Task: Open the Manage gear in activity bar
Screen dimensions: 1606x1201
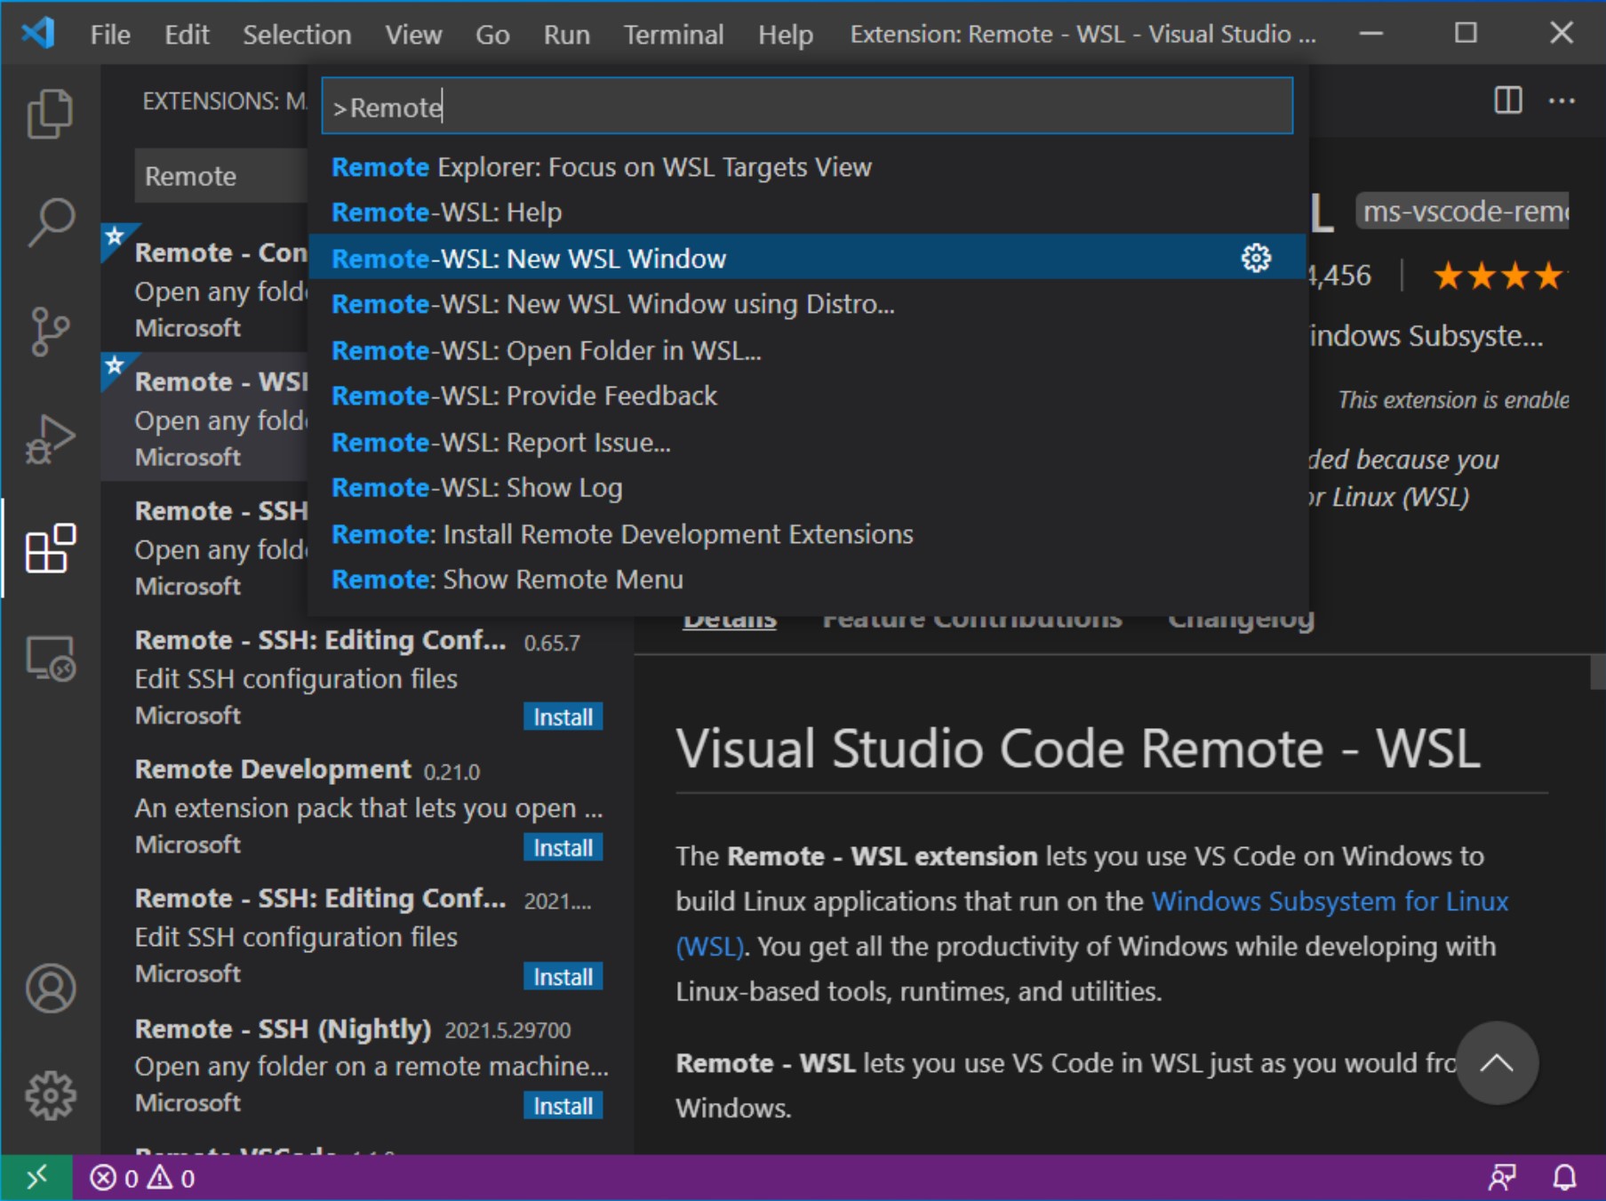Action: 50,1095
